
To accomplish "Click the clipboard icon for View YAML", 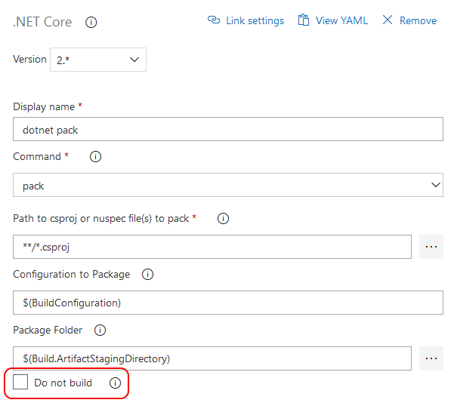I will 304,20.
